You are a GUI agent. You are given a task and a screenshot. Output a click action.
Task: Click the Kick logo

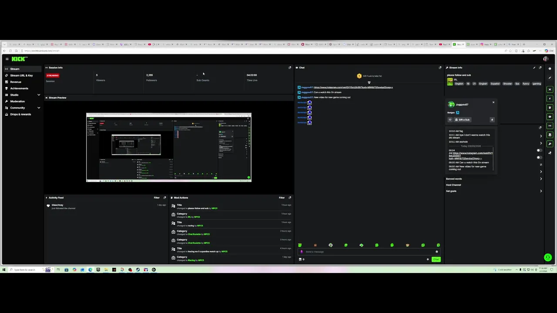pyautogui.click(x=19, y=59)
